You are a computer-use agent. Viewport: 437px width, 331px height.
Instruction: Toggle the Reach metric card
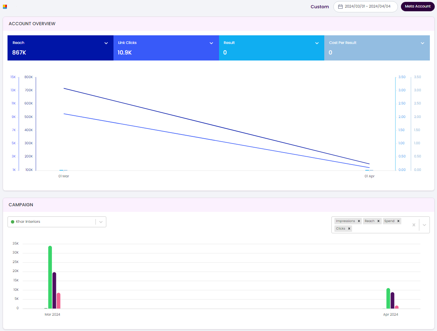tap(60, 48)
